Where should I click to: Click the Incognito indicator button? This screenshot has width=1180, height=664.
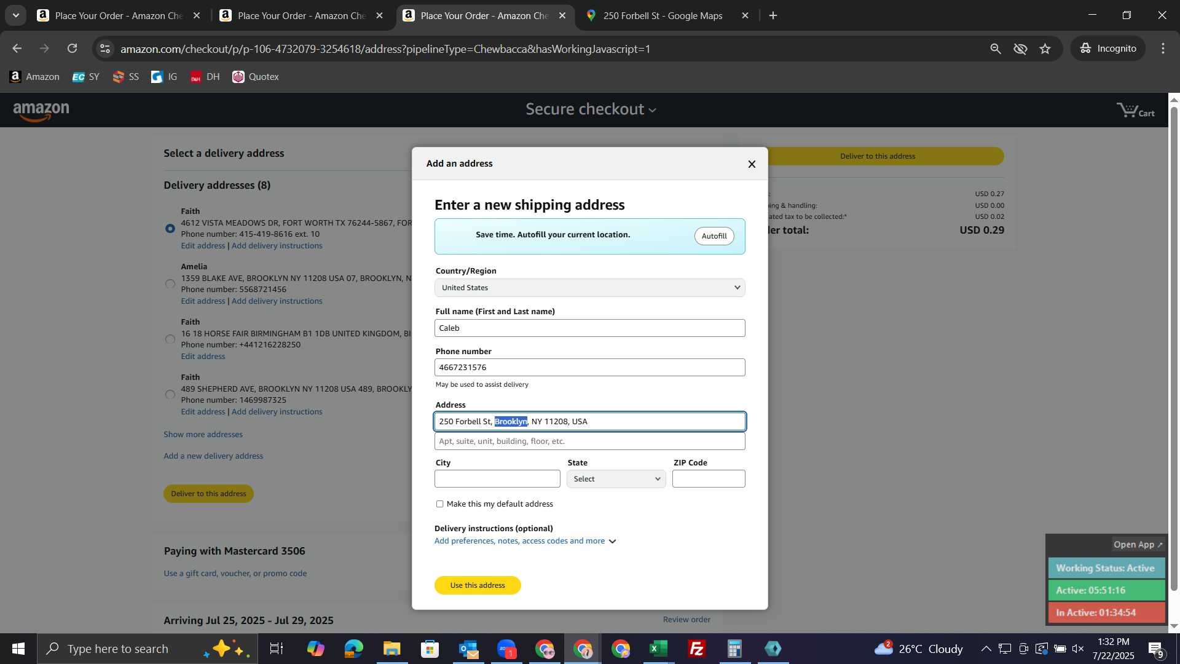click(1109, 49)
